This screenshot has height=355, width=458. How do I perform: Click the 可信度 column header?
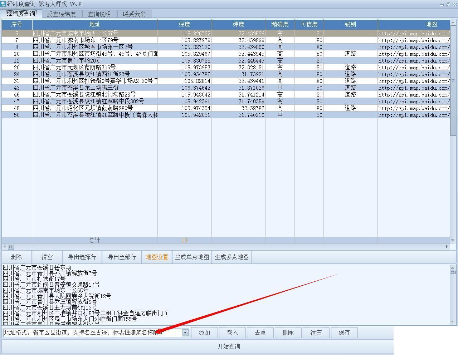[x=309, y=24]
